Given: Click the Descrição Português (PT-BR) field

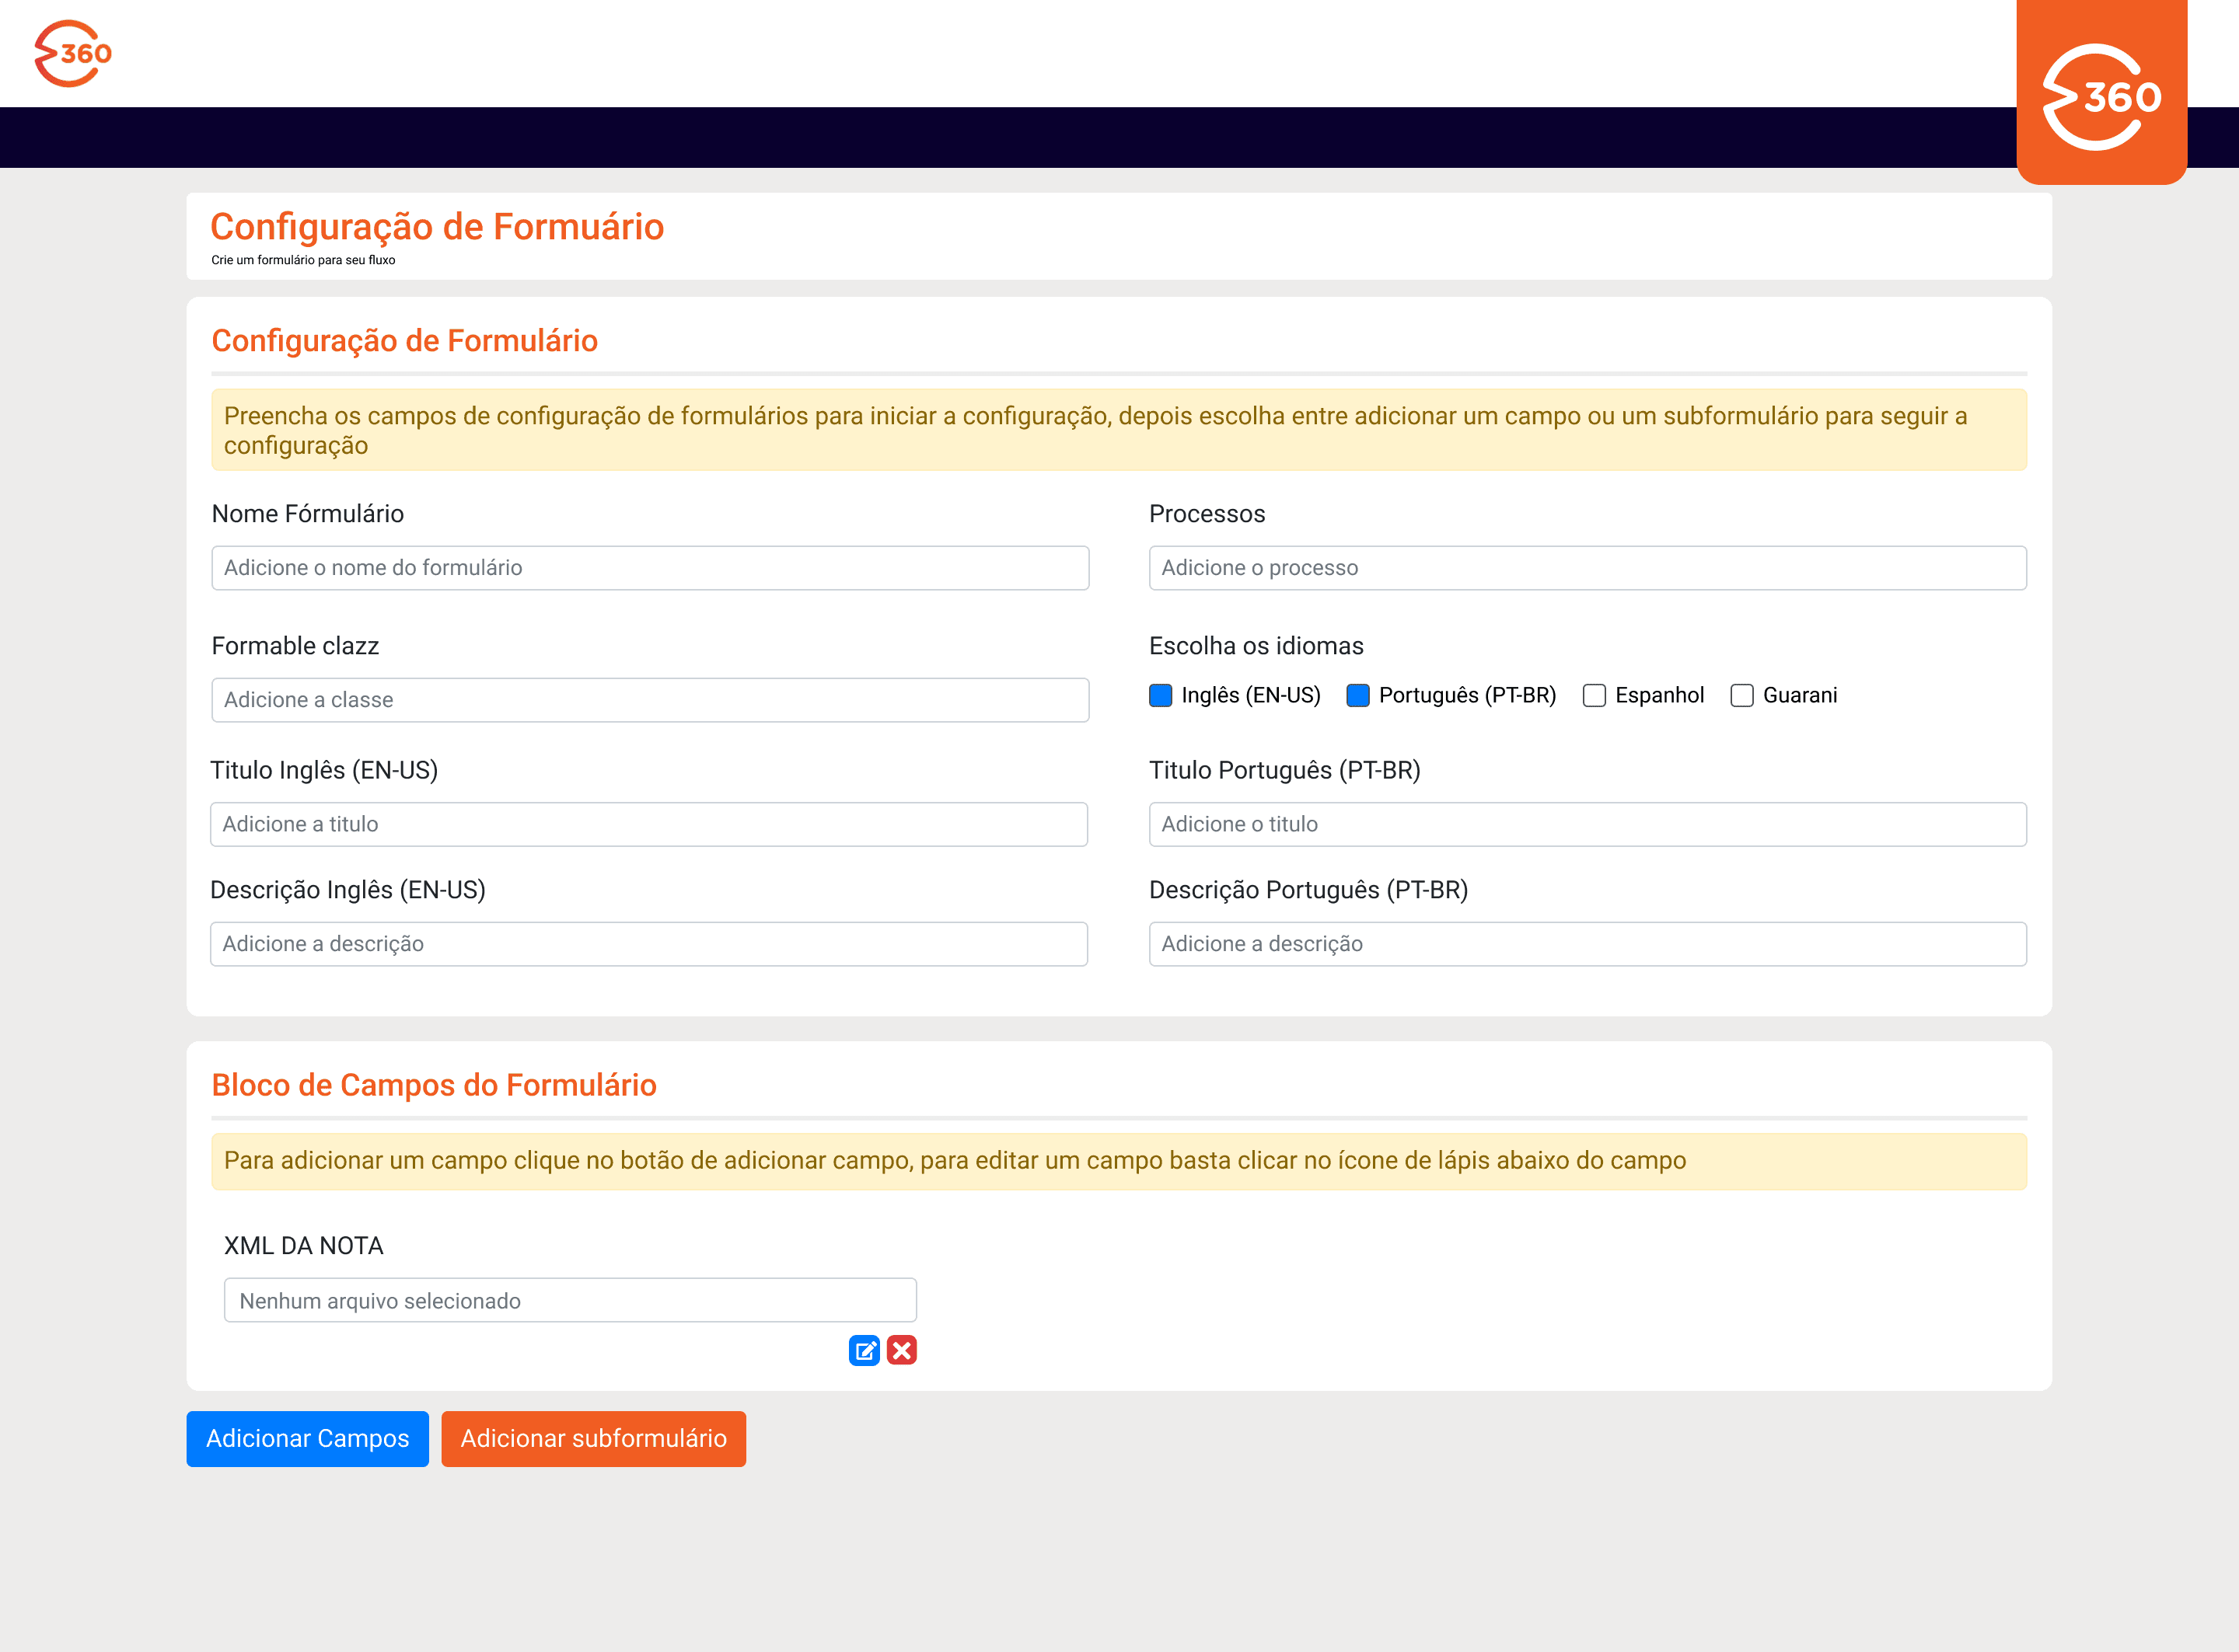Looking at the screenshot, I should click(1588, 944).
